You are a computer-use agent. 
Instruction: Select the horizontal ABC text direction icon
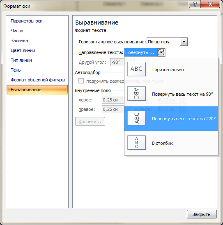[136, 69]
